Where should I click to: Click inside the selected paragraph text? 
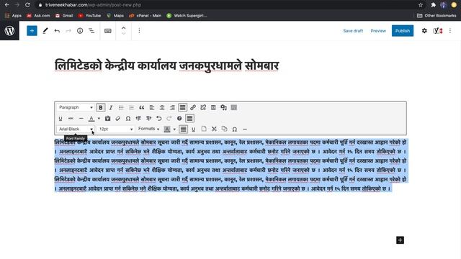point(230,165)
